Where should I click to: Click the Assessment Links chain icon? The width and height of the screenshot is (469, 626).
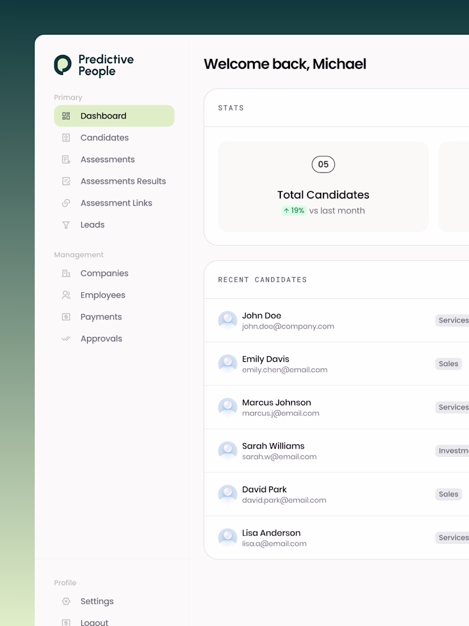(66, 203)
